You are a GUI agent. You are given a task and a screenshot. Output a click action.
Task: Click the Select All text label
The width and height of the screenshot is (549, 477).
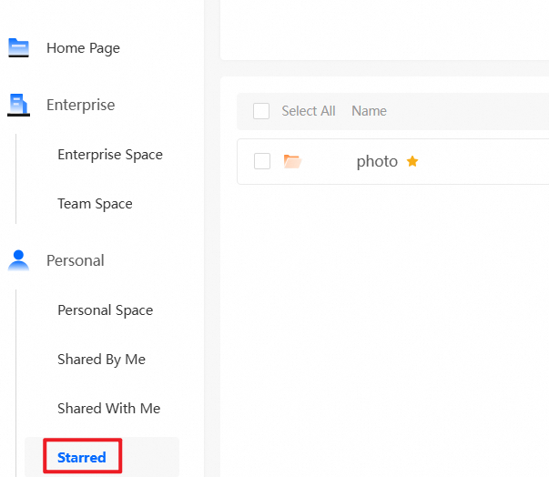click(308, 111)
